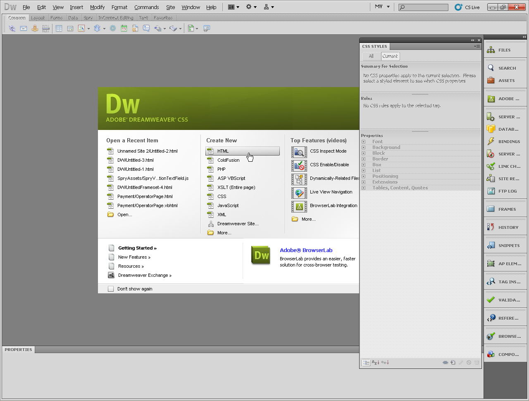Image resolution: width=529 pixels, height=401 pixels.
Task: Insert a Horizontal Rule from toolbar
Action: (x=46, y=28)
